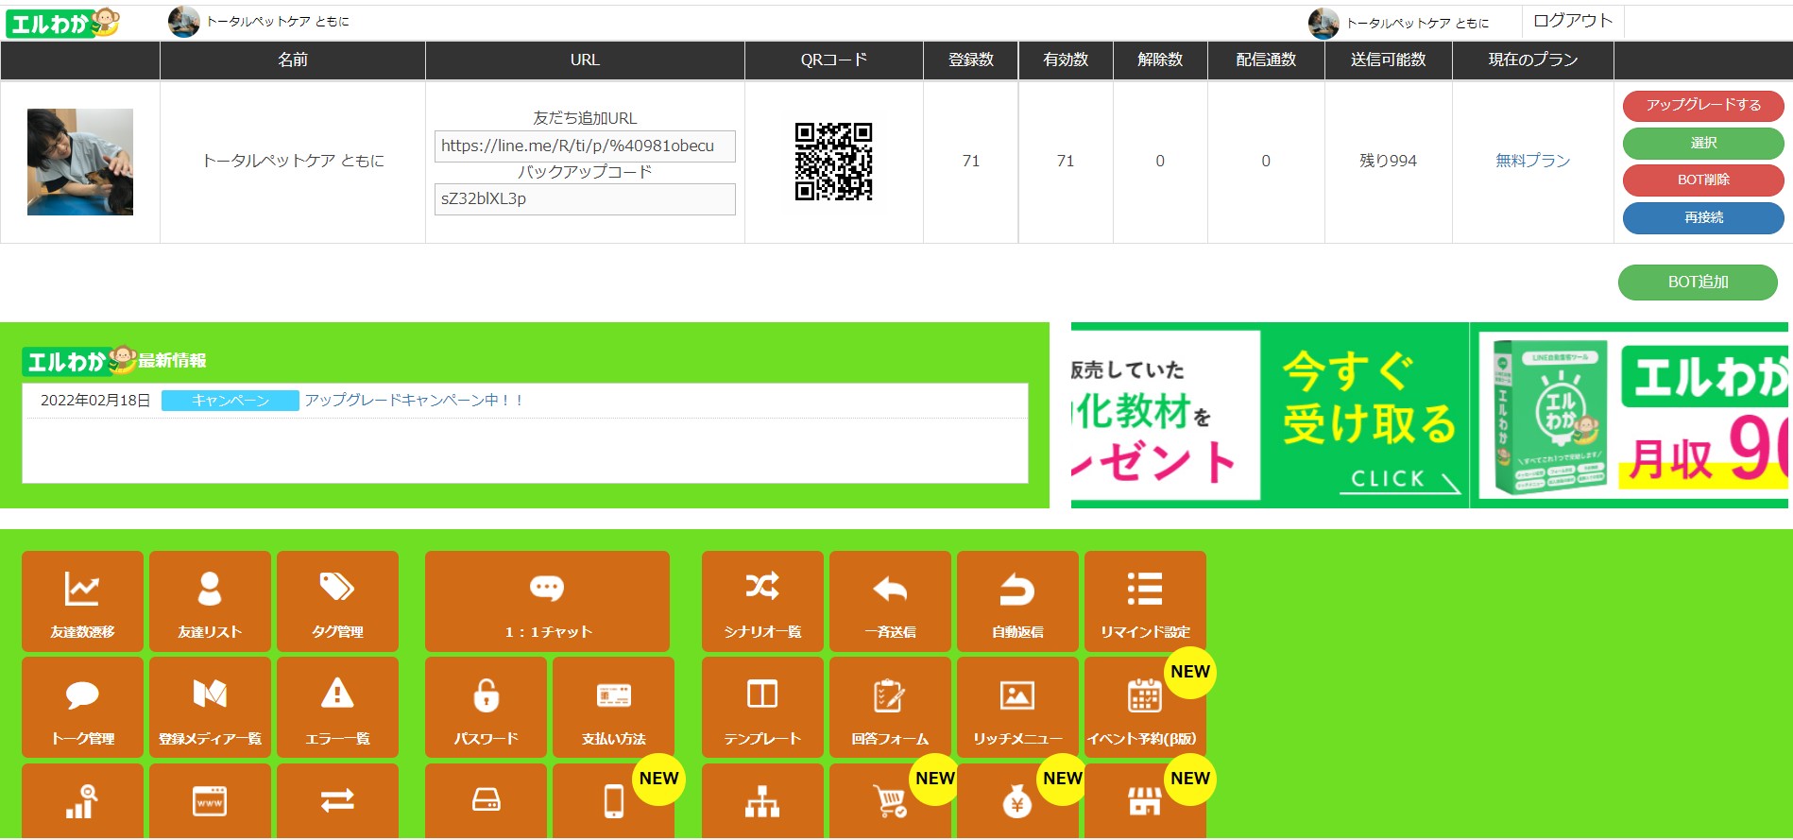This screenshot has width=1793, height=840.
Task: Click the BOT追加 button
Action: 1698,282
